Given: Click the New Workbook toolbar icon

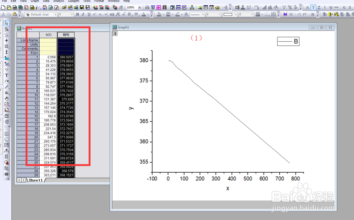Looking at the screenshot, I should click(x=15, y=7).
